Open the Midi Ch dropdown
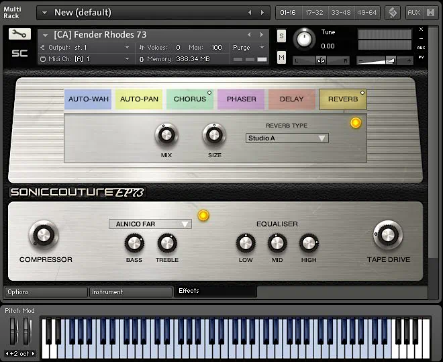This screenshot has width=443, height=362. click(x=127, y=59)
